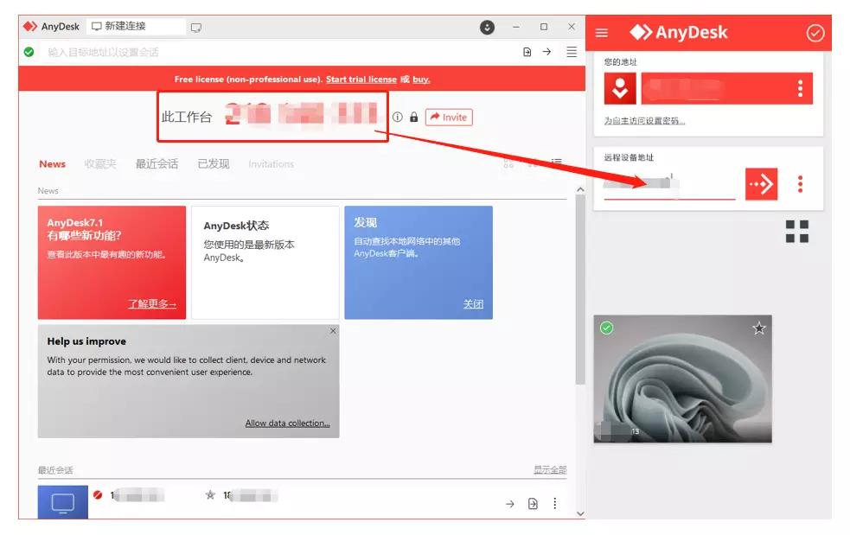
Task: Switch to the 收藏夹 tab
Action: tap(99, 163)
